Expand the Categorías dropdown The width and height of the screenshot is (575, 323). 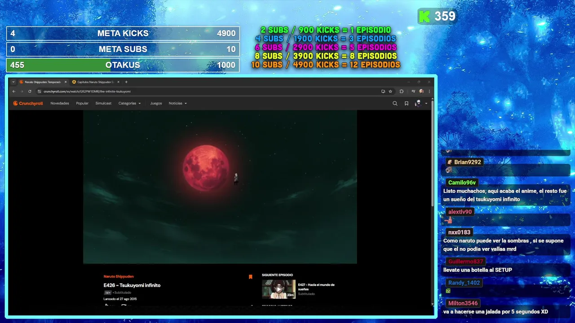[129, 103]
